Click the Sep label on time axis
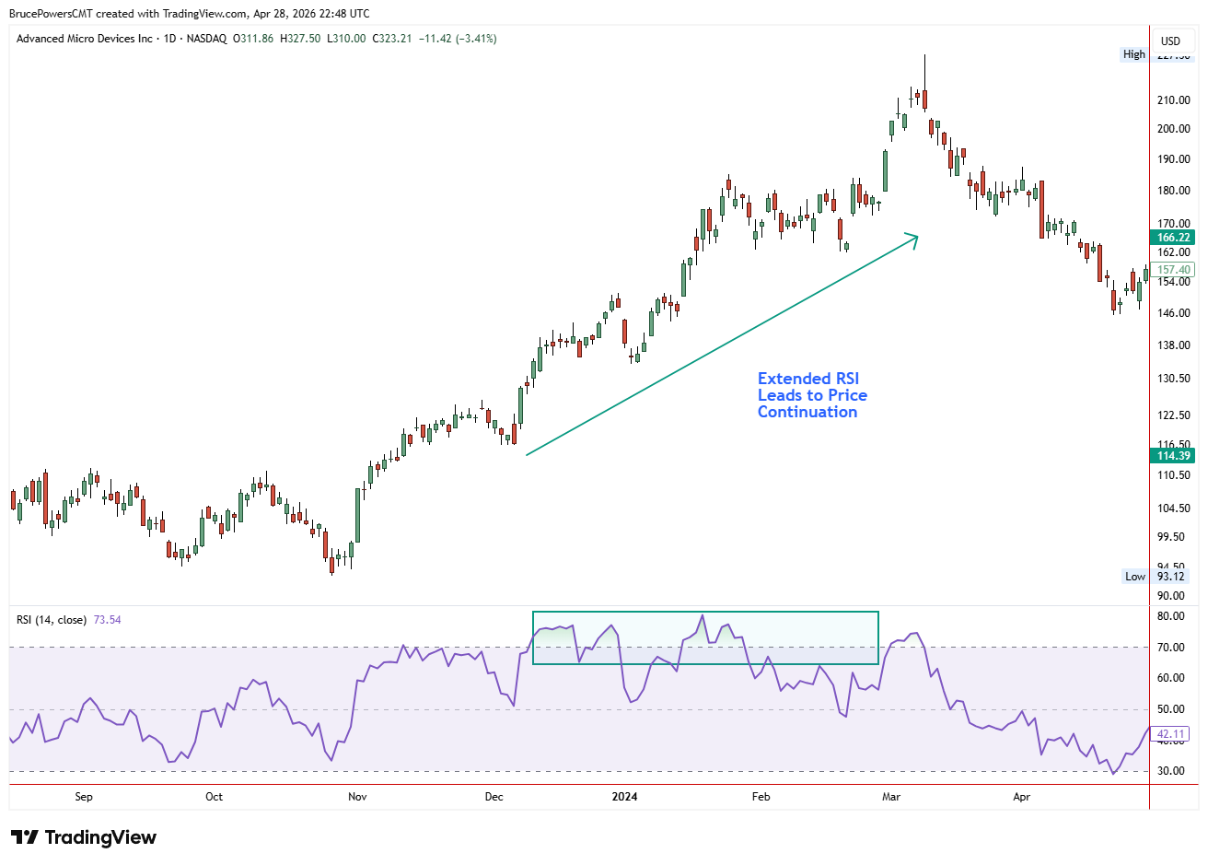The height and width of the screenshot is (865, 1208). pos(84,797)
